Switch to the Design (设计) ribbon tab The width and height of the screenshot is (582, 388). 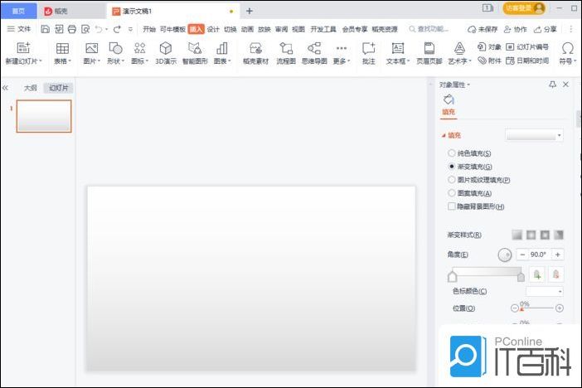click(x=213, y=29)
